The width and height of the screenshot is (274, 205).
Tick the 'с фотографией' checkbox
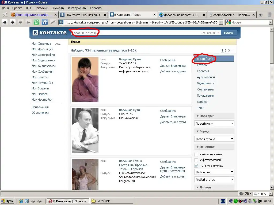pos(196,160)
